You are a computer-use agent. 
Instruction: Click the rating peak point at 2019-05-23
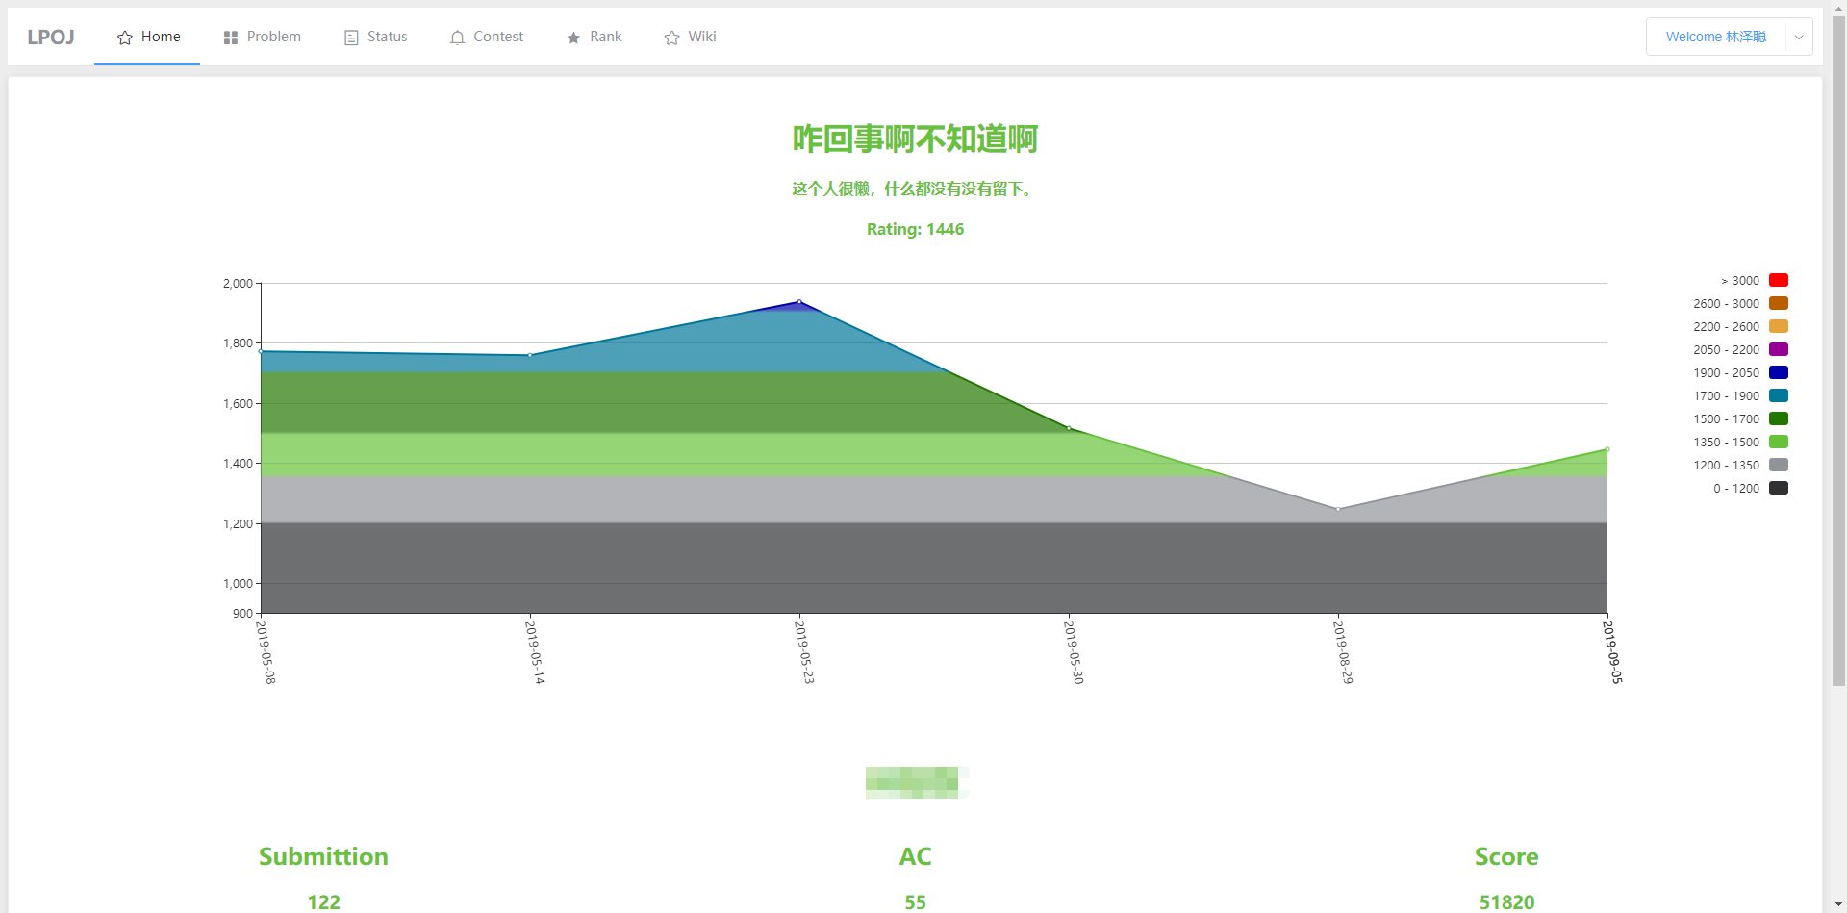point(800,301)
